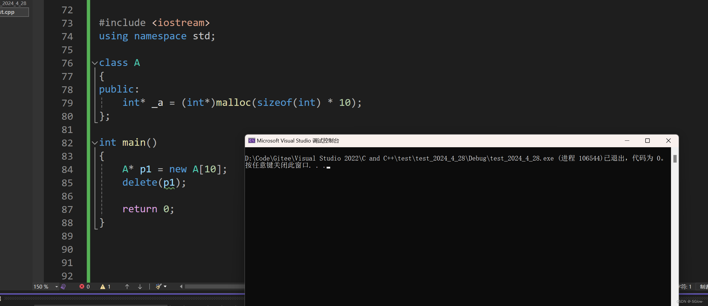The height and width of the screenshot is (306, 708).
Task: Collapse the int main() function block
Action: 95,143
